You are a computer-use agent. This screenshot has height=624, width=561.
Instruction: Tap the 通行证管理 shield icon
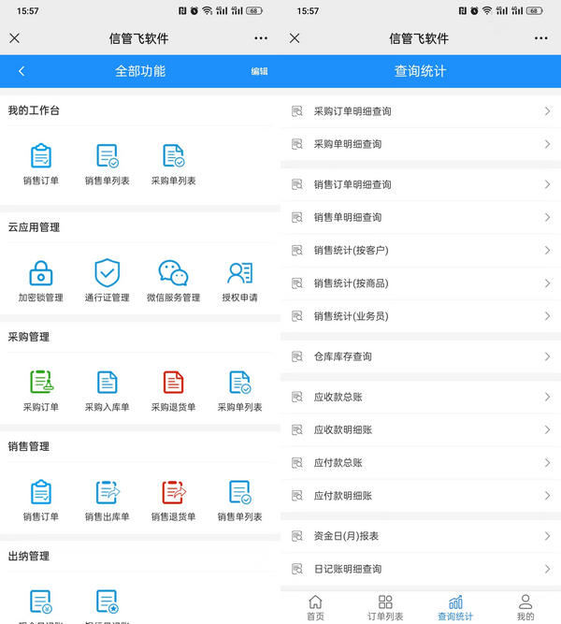pyautogui.click(x=108, y=273)
